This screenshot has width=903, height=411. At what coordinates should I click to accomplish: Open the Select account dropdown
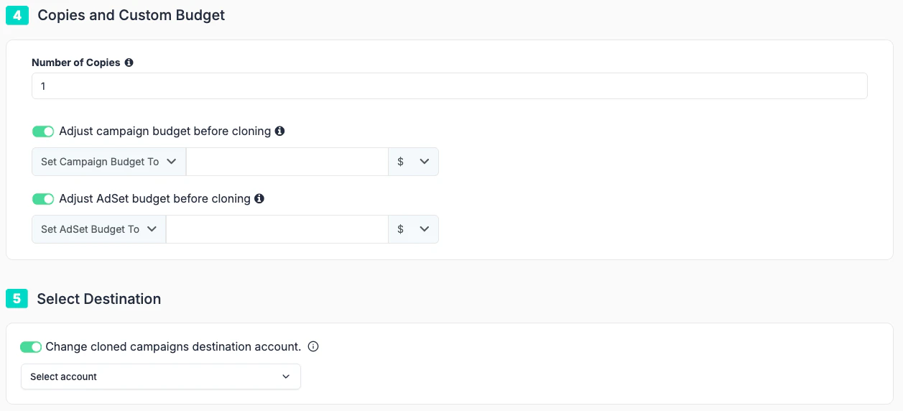click(161, 377)
